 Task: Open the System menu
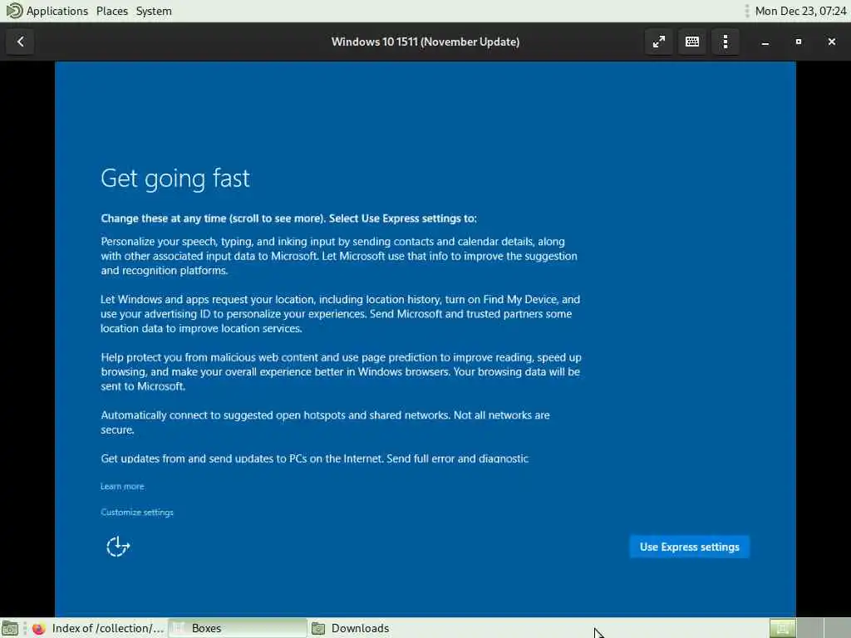(154, 11)
